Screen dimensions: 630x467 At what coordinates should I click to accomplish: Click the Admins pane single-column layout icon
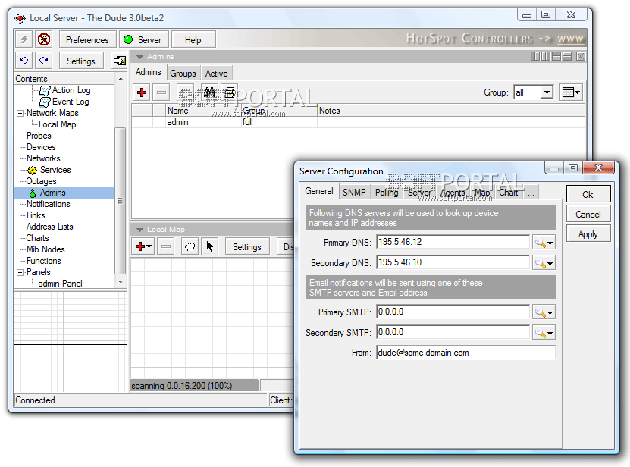[x=535, y=56]
